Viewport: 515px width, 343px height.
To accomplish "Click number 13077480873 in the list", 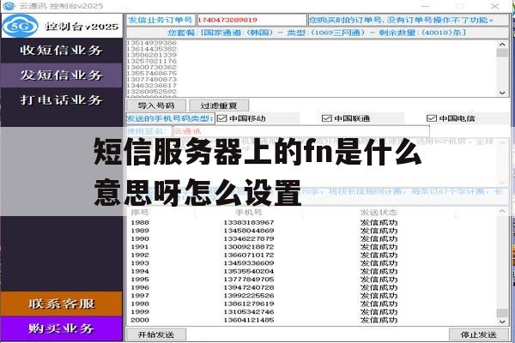I will tap(152, 79).
